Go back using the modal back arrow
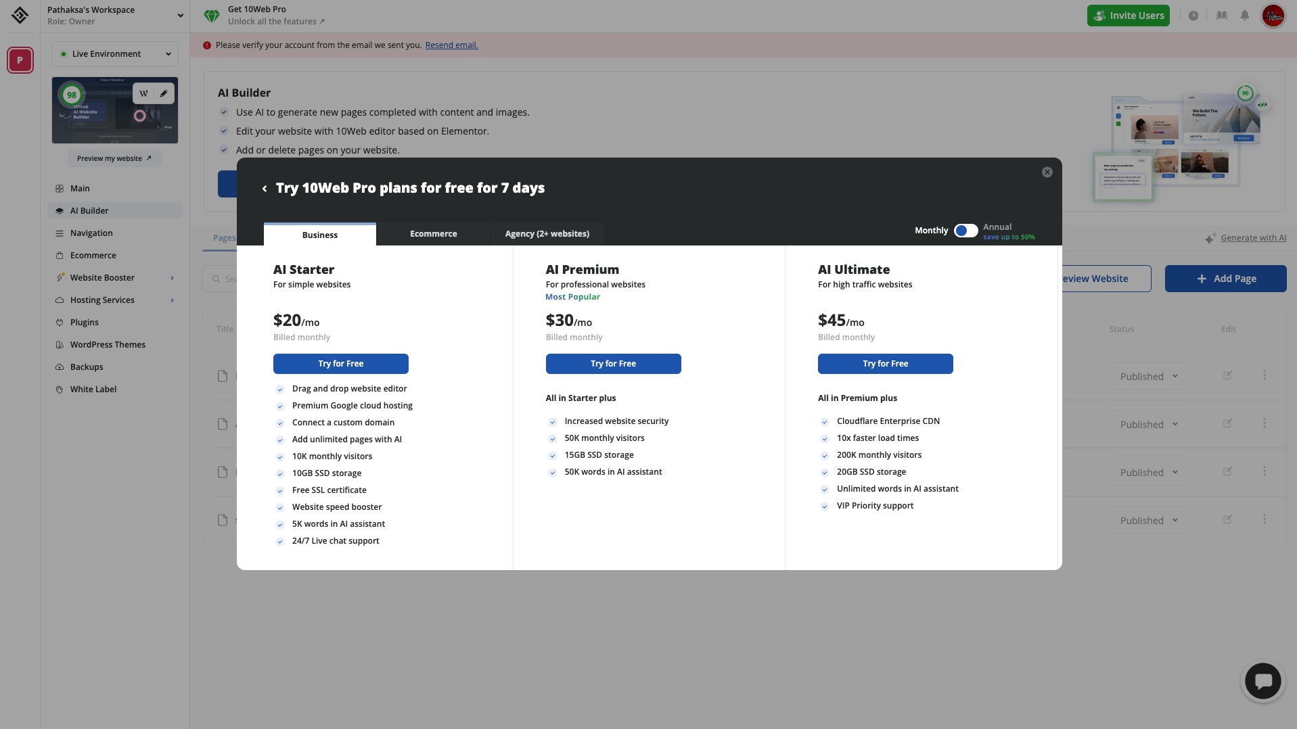This screenshot has height=729, width=1297. coord(265,189)
